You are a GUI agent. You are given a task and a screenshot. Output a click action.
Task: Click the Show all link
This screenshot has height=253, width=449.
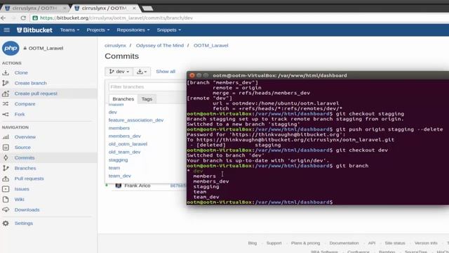tap(166, 72)
